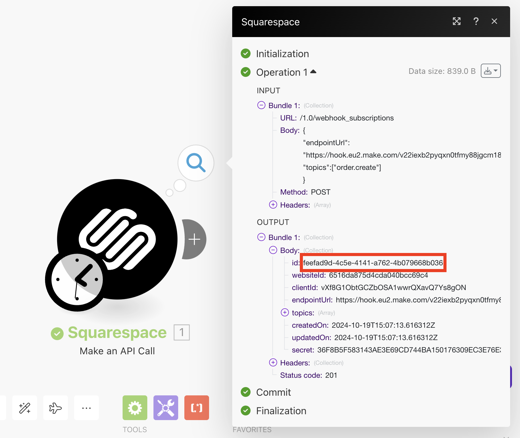Viewport: 520px width, 438px height.
Task: Click the output endpointUrl value
Action: click(418, 300)
